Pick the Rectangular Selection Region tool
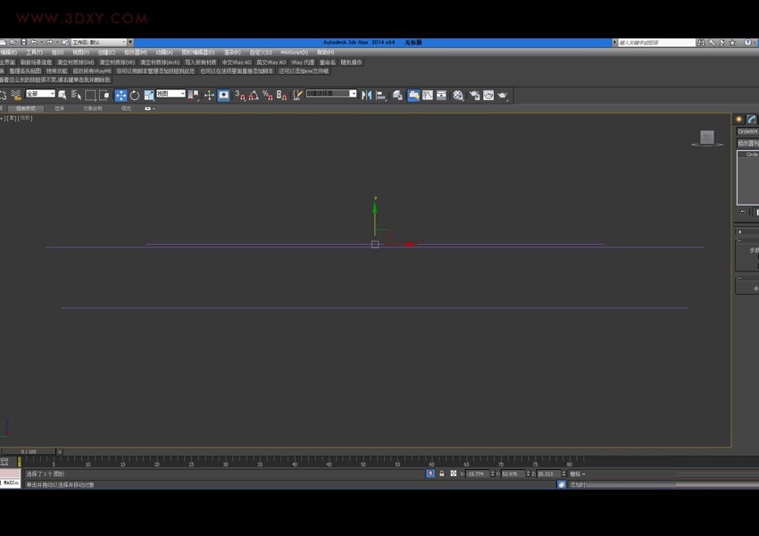Viewport: 759px width, 536px height. [90, 96]
